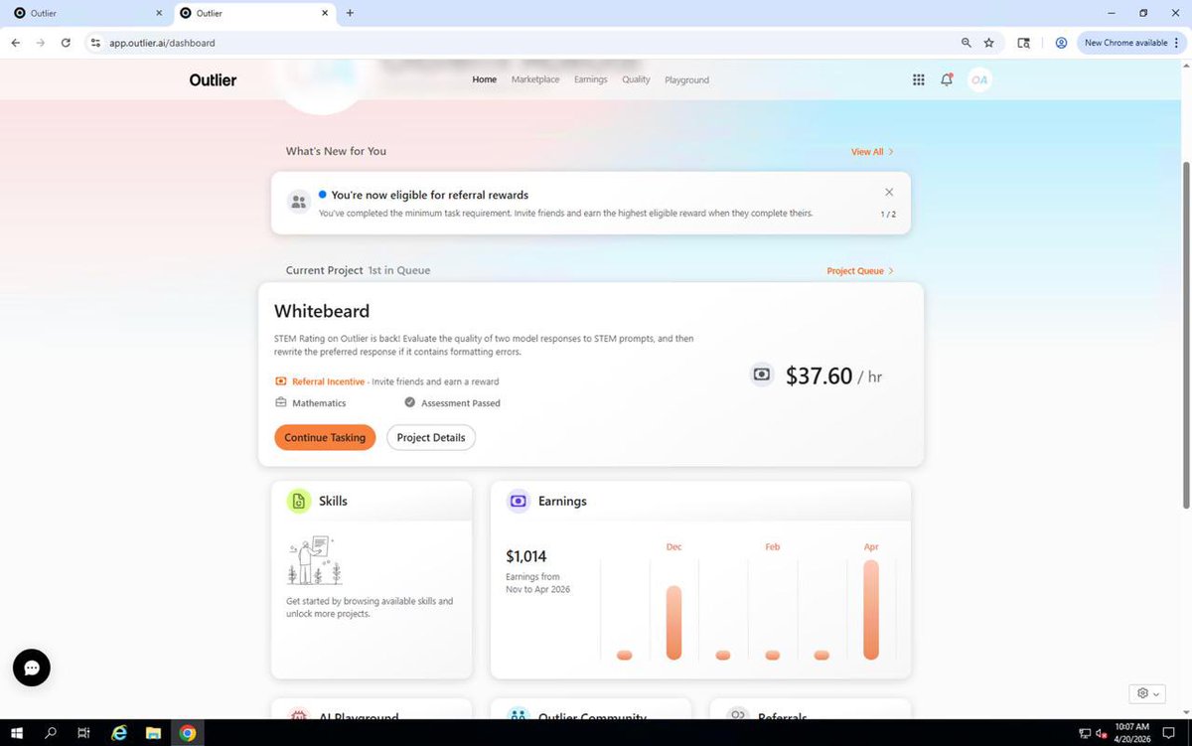Viewport: 1192px width, 746px height.
Task: Open the OA profile avatar
Action: pyautogui.click(x=979, y=79)
